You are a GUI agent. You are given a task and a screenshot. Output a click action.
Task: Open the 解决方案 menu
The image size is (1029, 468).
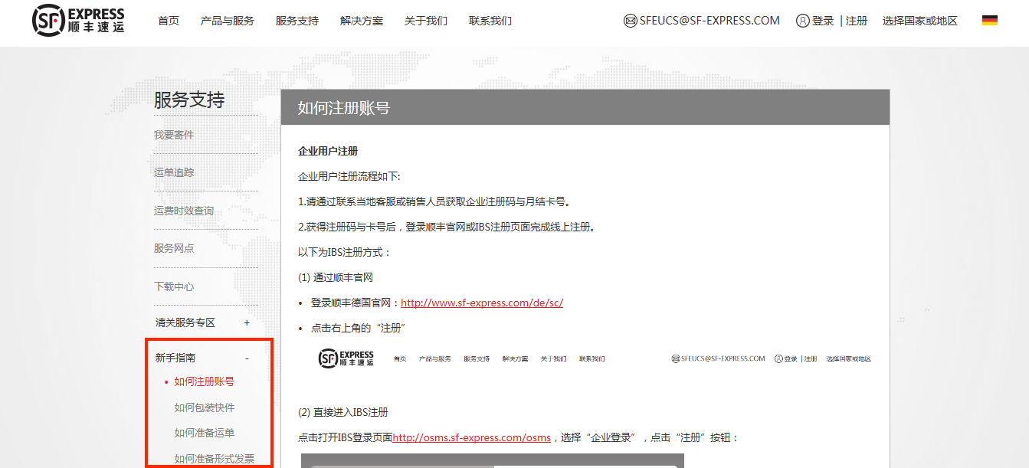click(x=362, y=21)
